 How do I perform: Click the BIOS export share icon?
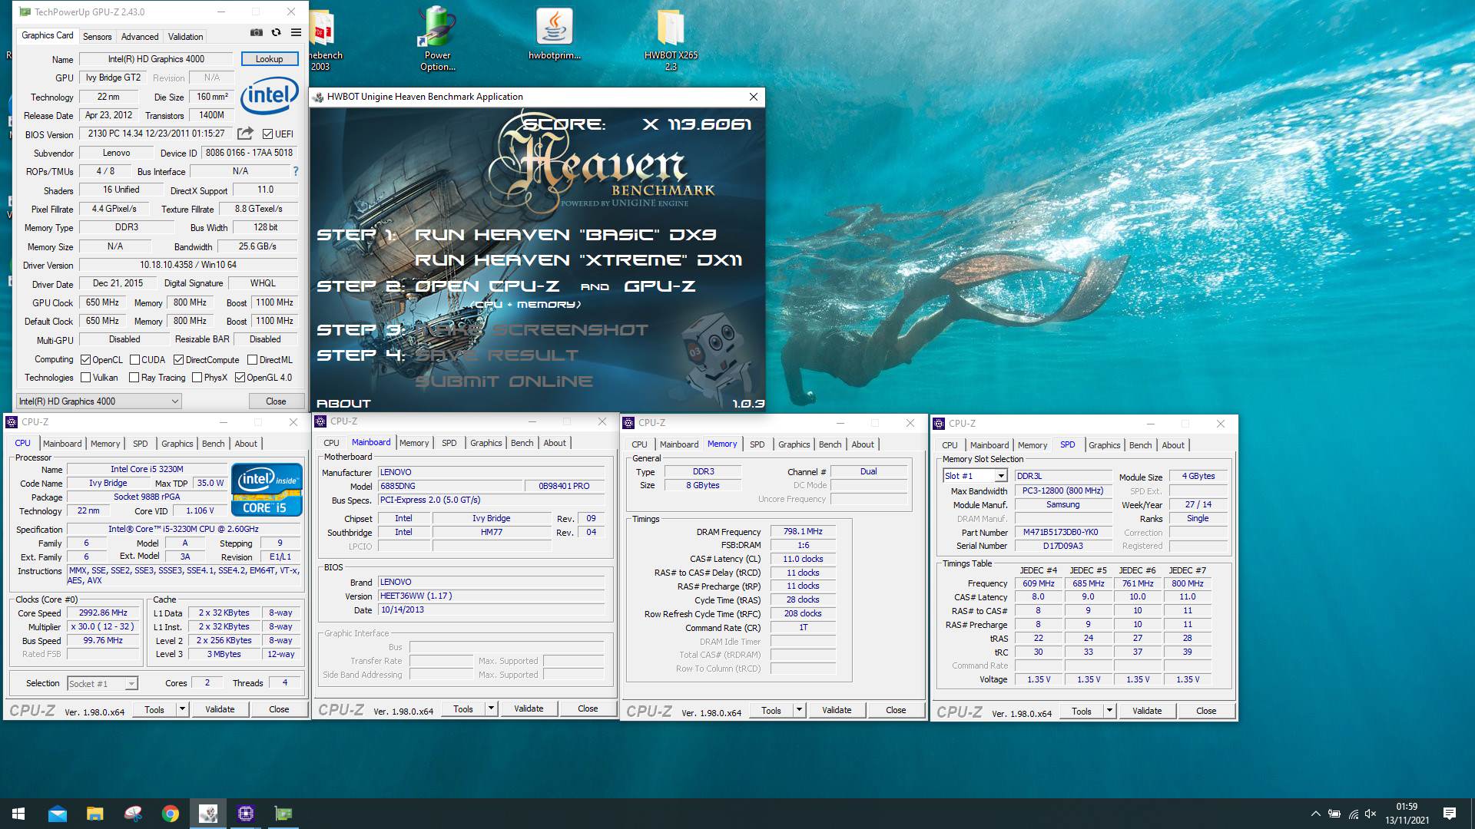[x=245, y=134]
